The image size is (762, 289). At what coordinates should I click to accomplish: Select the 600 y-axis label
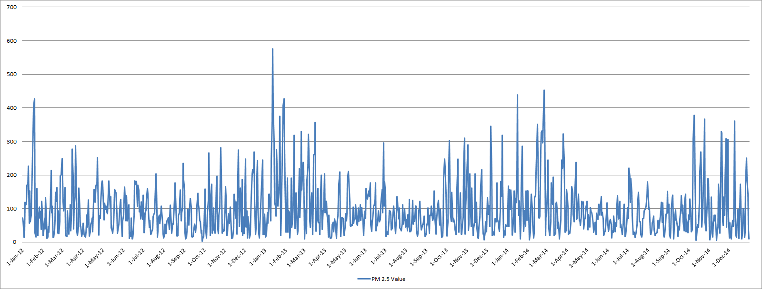pos(12,41)
